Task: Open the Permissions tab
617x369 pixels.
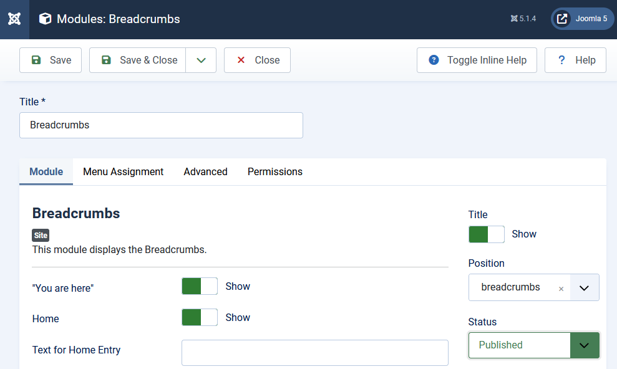Action: click(x=274, y=171)
